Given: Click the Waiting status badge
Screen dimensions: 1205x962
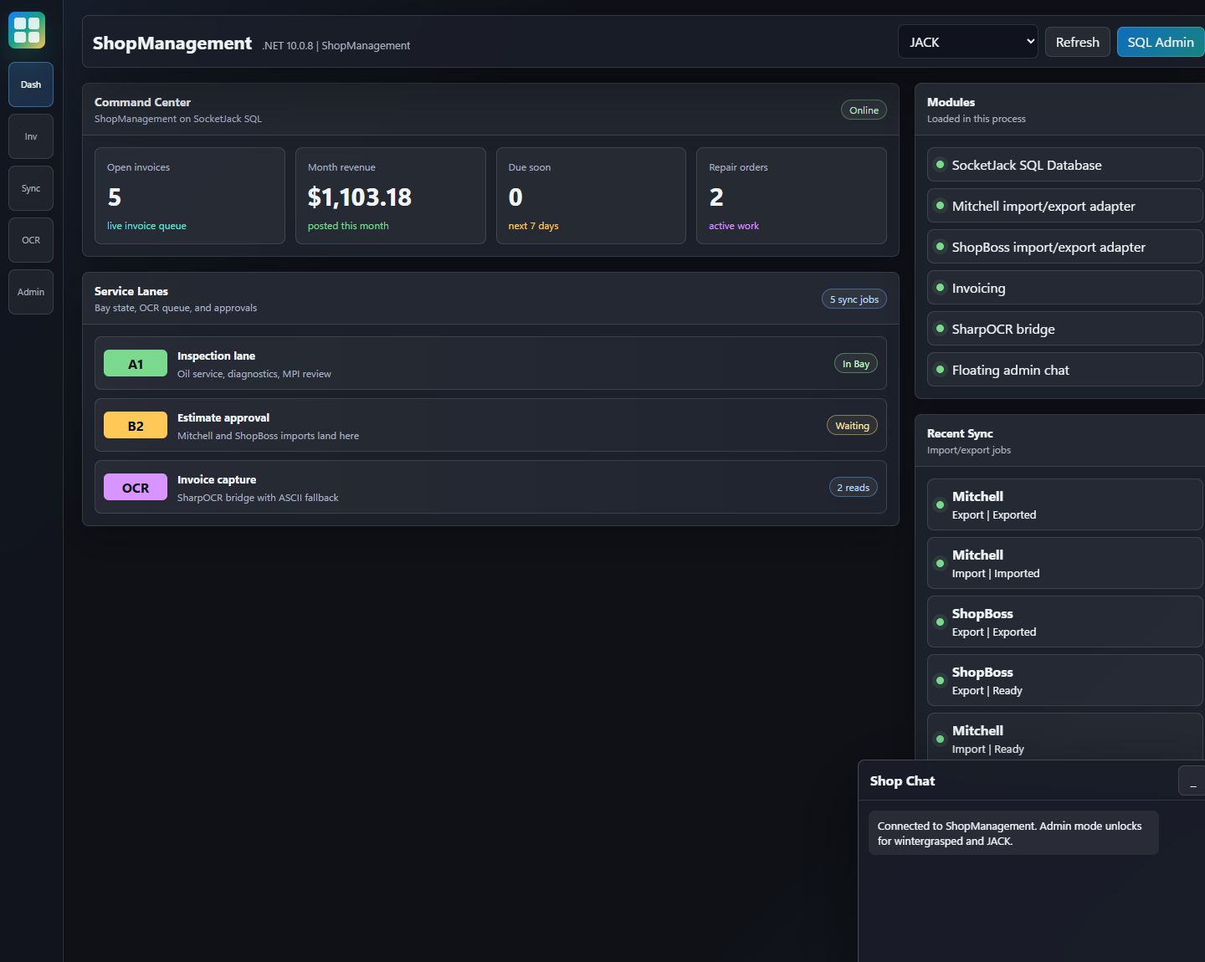Looking at the screenshot, I should click(852, 426).
